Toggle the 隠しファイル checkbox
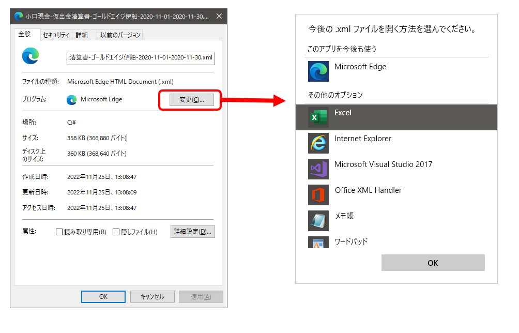The width and height of the screenshot is (519, 333). pyautogui.click(x=116, y=232)
